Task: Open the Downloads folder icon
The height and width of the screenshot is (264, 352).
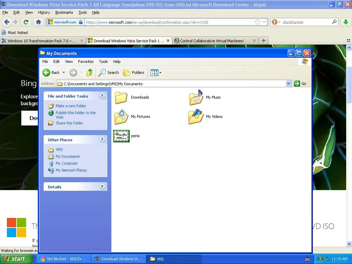Action: coord(121,97)
